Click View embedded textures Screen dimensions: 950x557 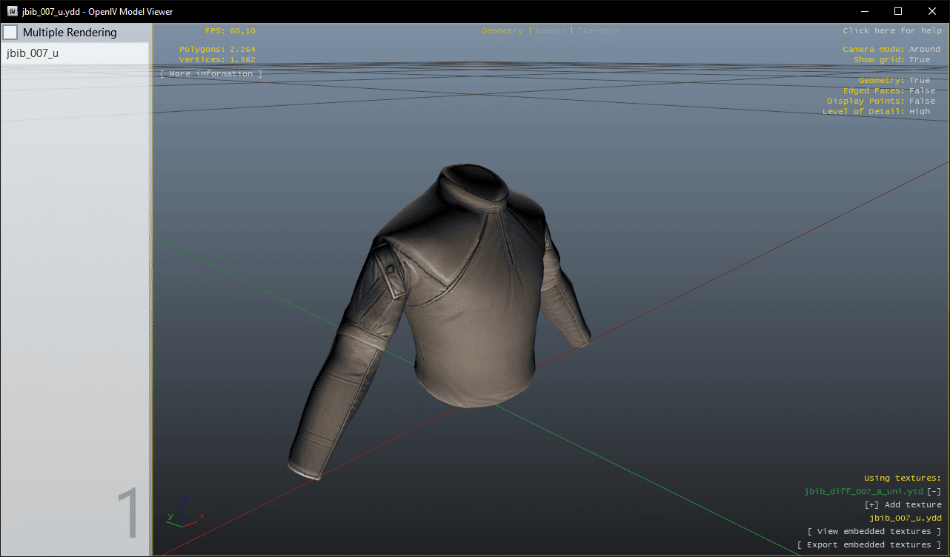click(874, 532)
